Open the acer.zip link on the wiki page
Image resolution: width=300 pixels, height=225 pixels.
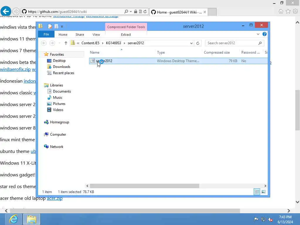[55, 198]
